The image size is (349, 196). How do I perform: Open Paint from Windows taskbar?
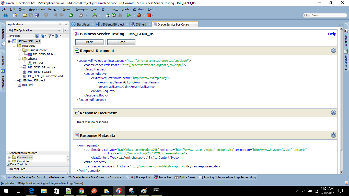[144, 191]
